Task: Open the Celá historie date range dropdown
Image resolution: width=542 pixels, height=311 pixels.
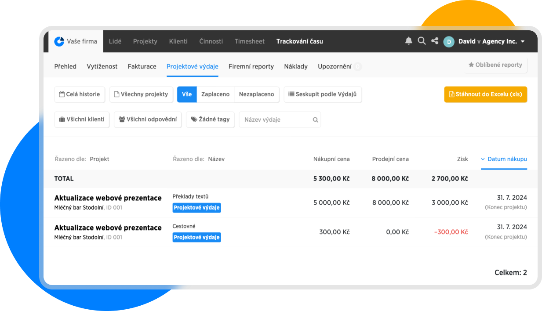Action: [x=80, y=94]
